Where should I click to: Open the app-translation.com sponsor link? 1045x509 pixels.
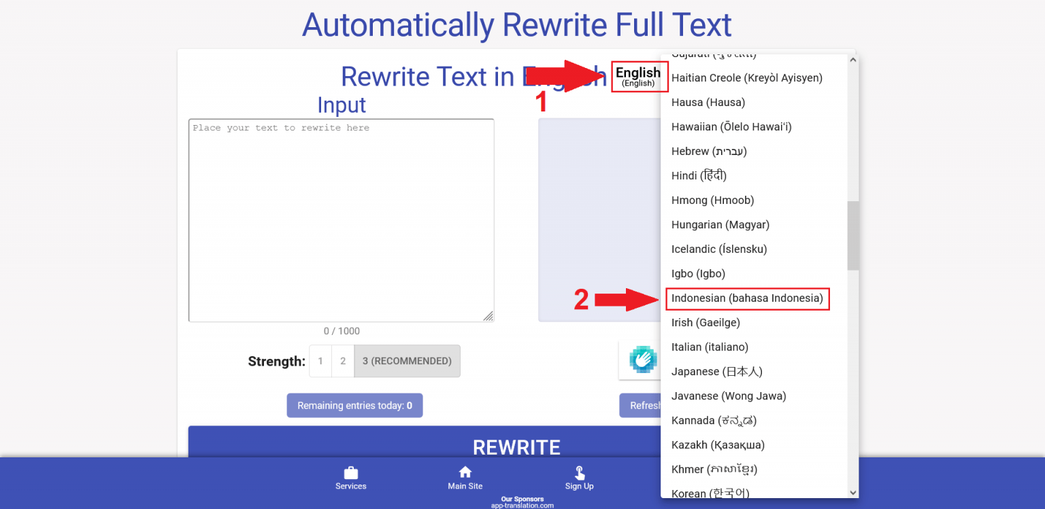pos(522,506)
